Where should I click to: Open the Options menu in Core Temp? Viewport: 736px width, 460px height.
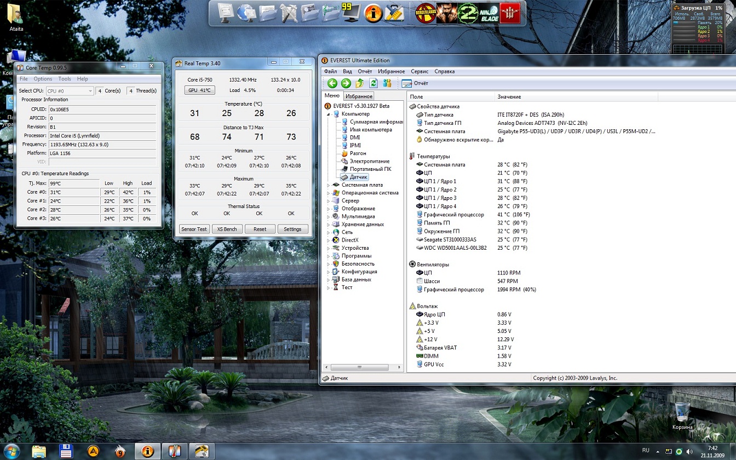(x=43, y=79)
